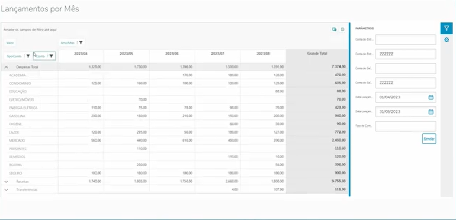456x220 pixels.
Task: Click filter funnel on Ano/Mes field
Action: (x=81, y=42)
